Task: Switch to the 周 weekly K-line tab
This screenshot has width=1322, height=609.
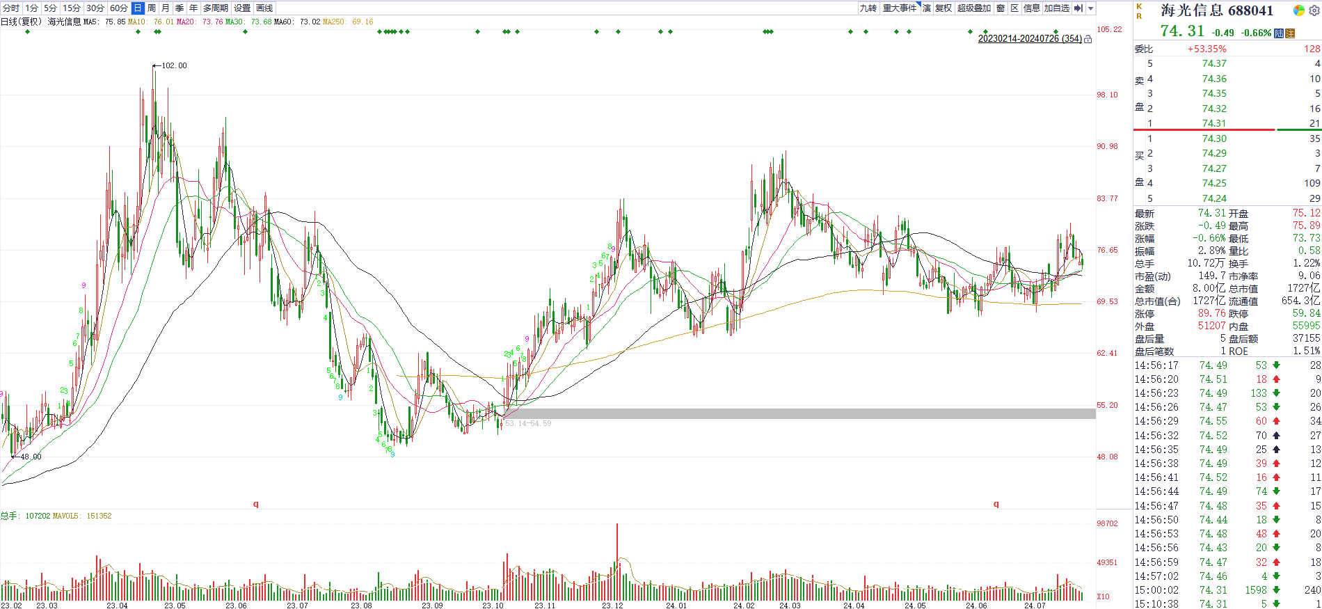Action: coord(152,8)
